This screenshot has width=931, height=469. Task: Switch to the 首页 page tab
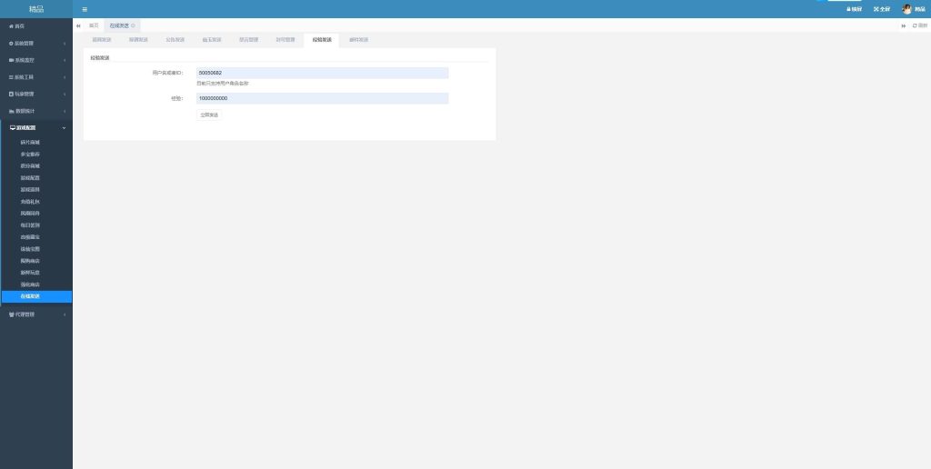pyautogui.click(x=94, y=25)
